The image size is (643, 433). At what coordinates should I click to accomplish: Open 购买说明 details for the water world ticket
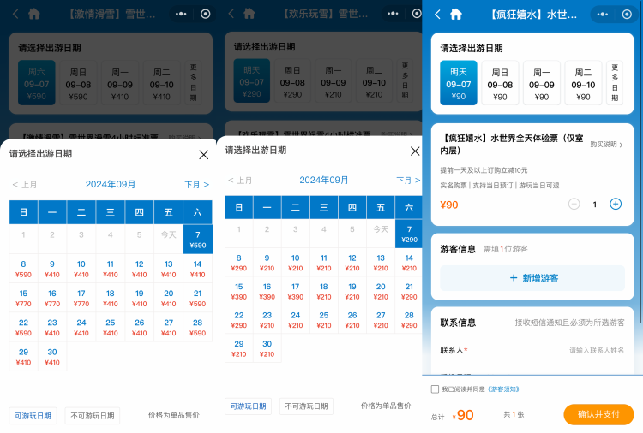pyautogui.click(x=605, y=145)
